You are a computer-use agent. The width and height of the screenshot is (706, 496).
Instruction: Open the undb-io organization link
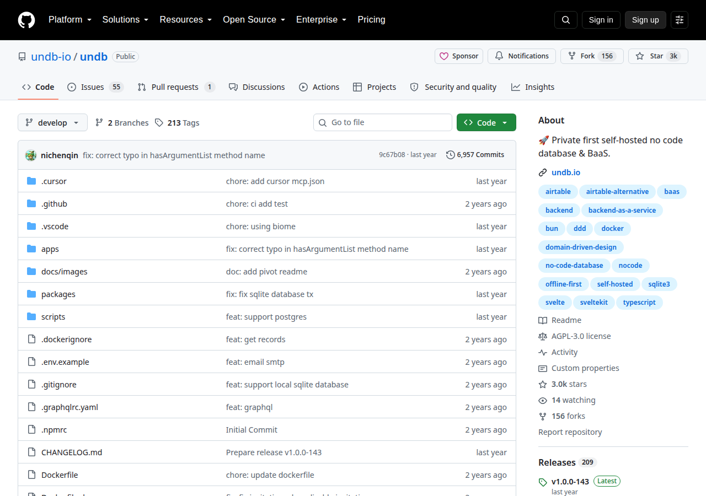click(x=51, y=56)
